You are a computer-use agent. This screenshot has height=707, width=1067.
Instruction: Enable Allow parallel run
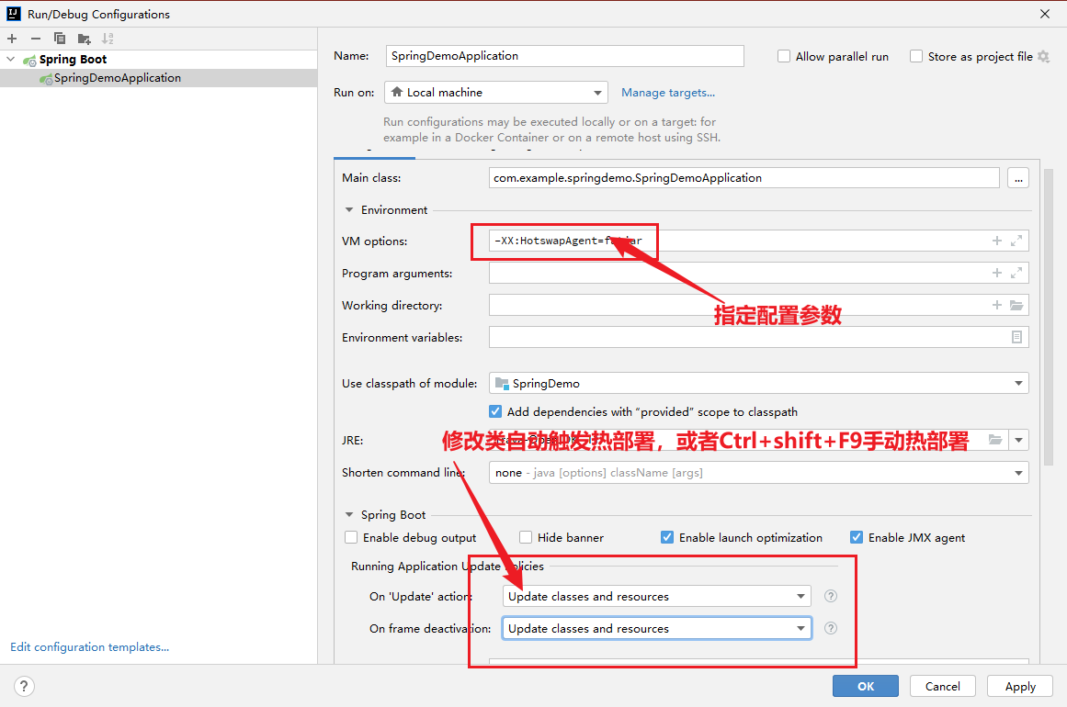pos(784,56)
